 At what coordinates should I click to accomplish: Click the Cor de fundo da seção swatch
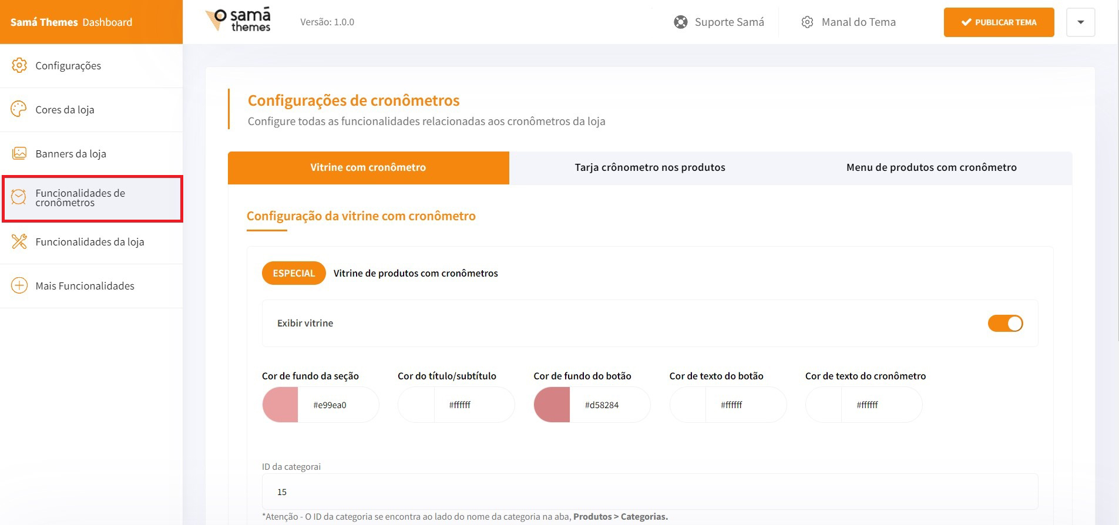(x=280, y=404)
